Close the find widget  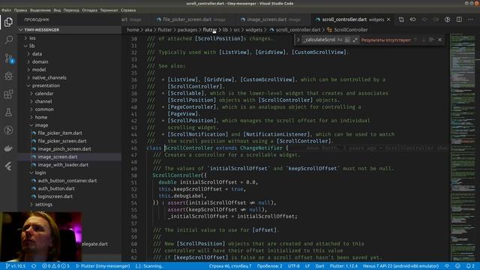[x=440, y=40]
